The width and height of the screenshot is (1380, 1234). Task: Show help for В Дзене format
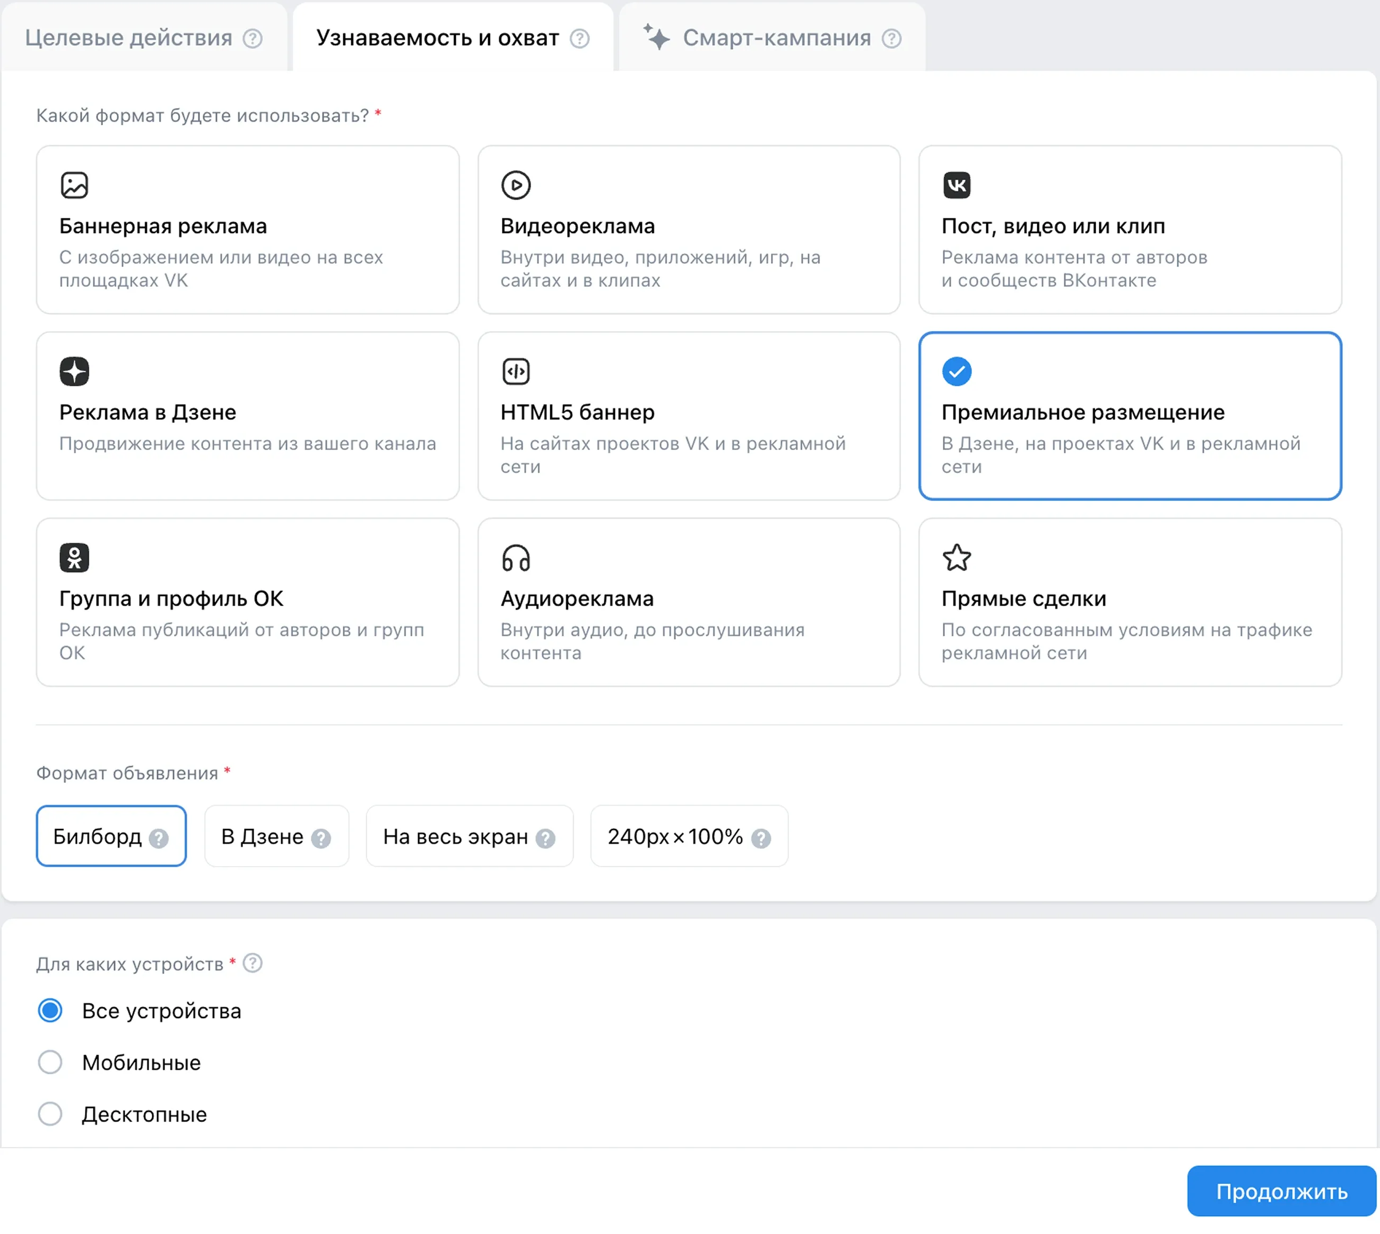tap(320, 839)
